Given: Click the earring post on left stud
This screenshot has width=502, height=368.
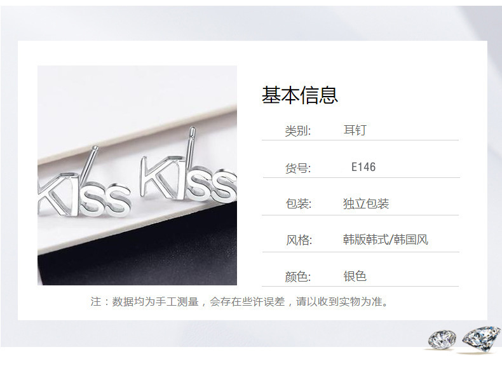Looking at the screenshot, I should pos(89,165).
